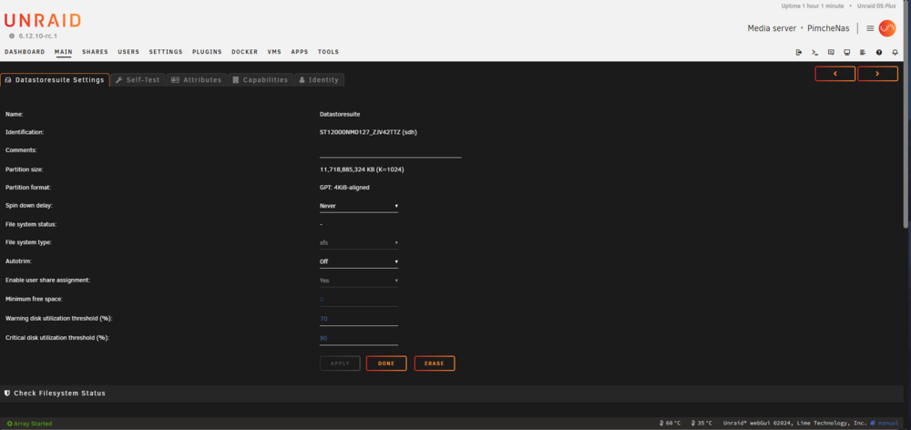The width and height of the screenshot is (911, 430).
Task: Click the Comments input field
Action: tap(391, 151)
